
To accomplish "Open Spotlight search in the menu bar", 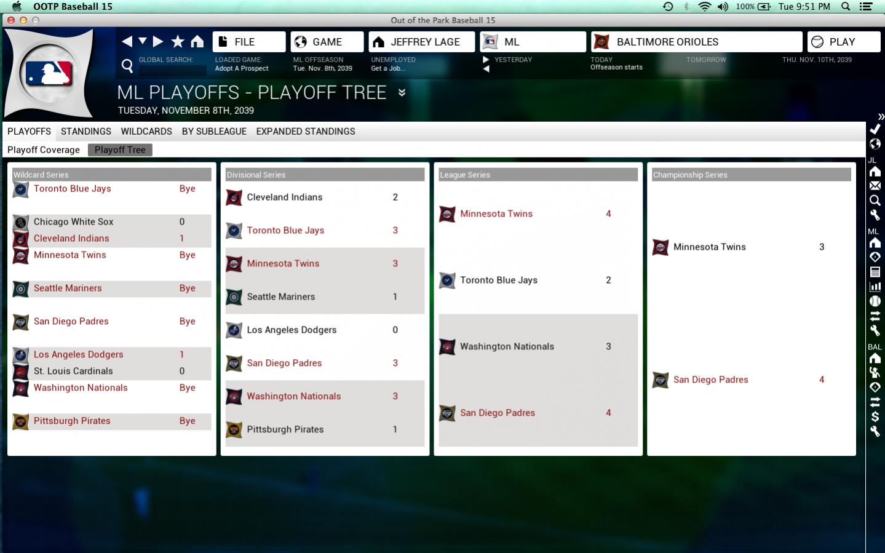I will click(x=846, y=6).
